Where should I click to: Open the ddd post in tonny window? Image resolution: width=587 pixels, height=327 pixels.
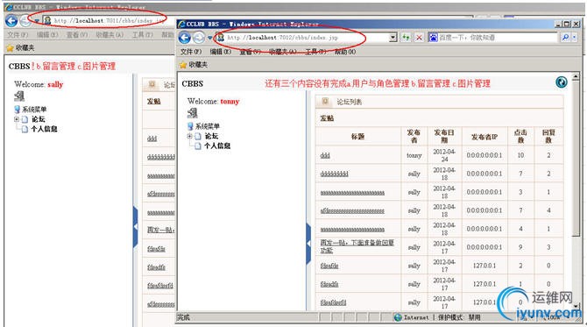(325, 155)
